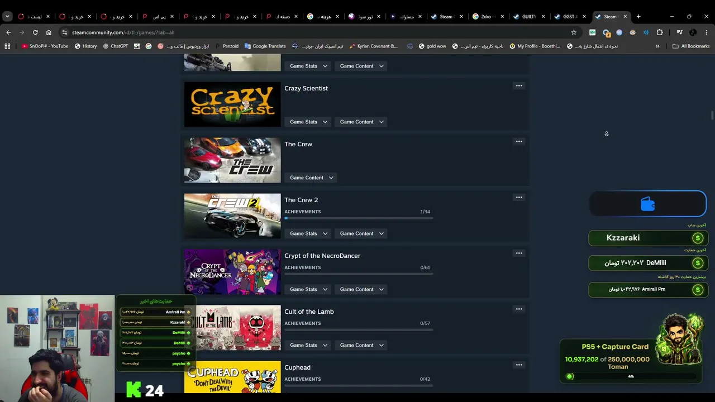Switch to the GUILTY browser tab
715x402 pixels.
pos(530,17)
